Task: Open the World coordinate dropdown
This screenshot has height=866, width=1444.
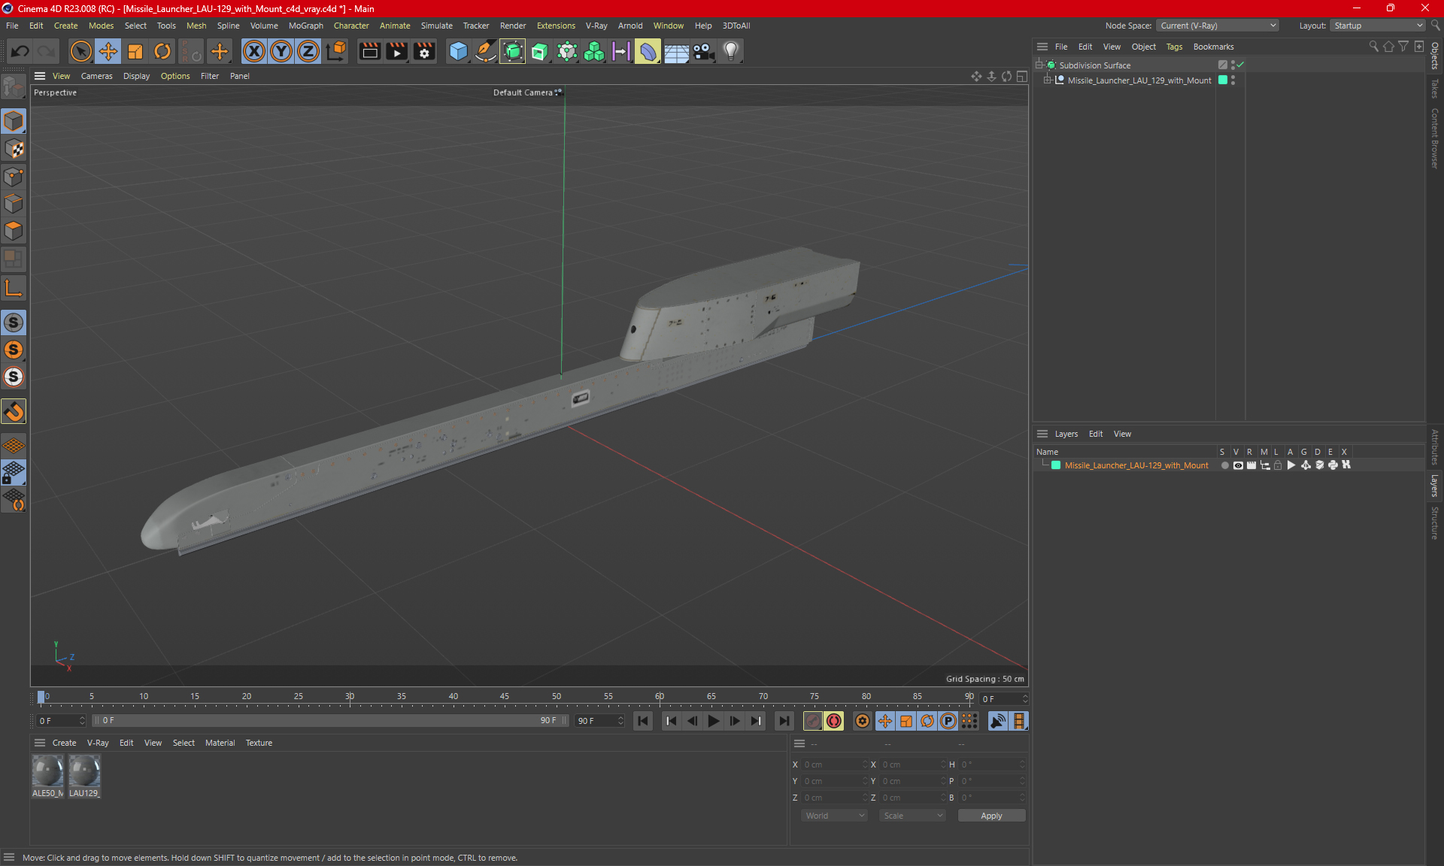Action: [x=835, y=816]
